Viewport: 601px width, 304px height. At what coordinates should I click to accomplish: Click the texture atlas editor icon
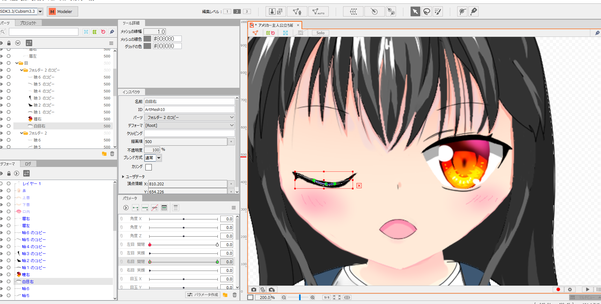276,12
